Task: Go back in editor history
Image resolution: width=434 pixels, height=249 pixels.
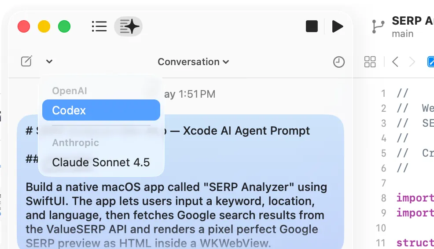Action: pos(395,62)
